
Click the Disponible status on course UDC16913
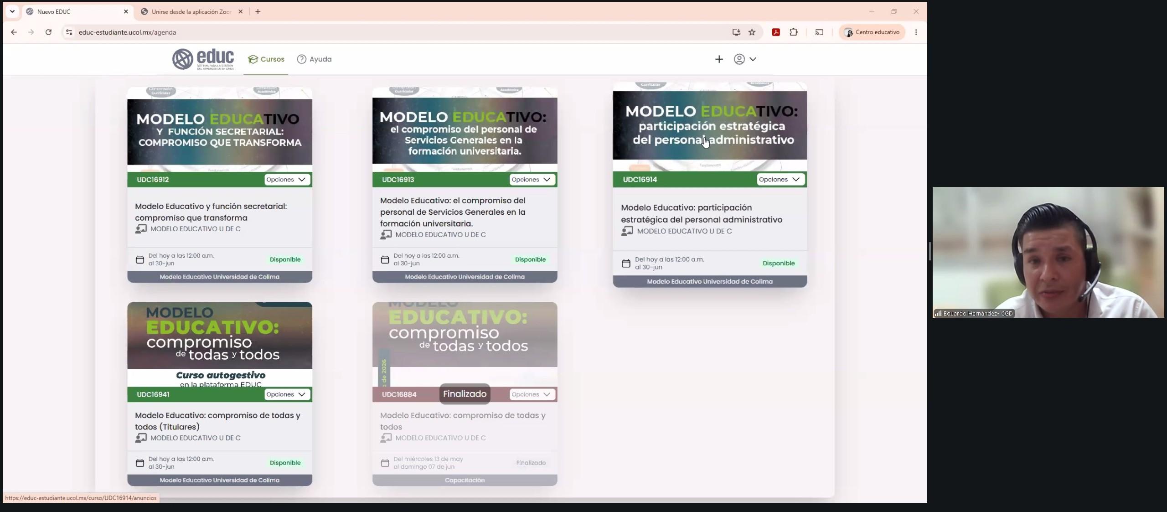pos(530,259)
